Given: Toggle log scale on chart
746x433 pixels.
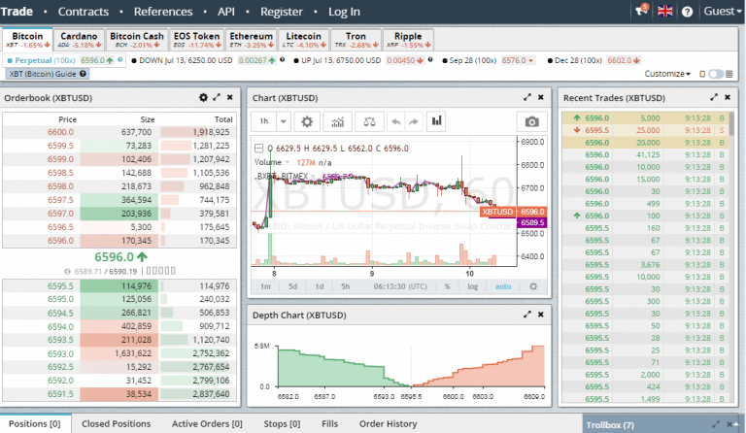Looking at the screenshot, I should 472,286.
